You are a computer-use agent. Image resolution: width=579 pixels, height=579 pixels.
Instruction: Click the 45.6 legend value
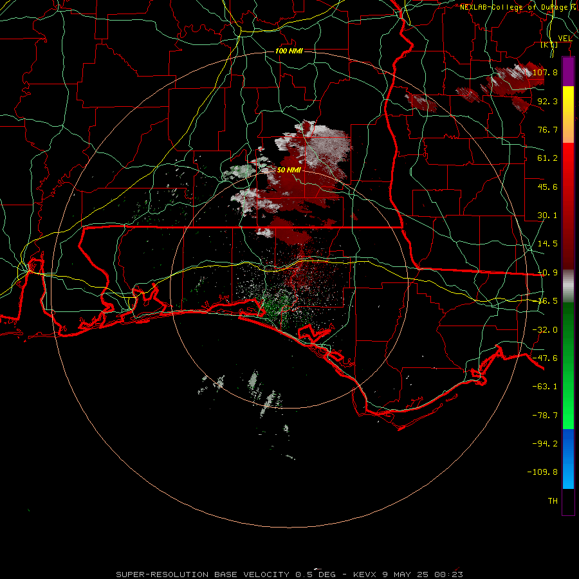point(547,187)
